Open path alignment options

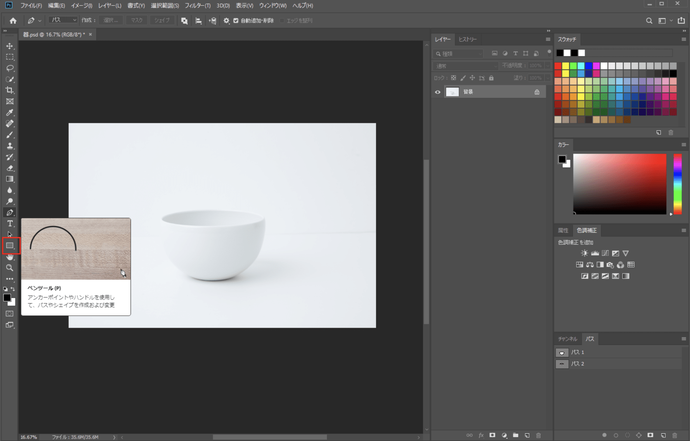[199, 21]
